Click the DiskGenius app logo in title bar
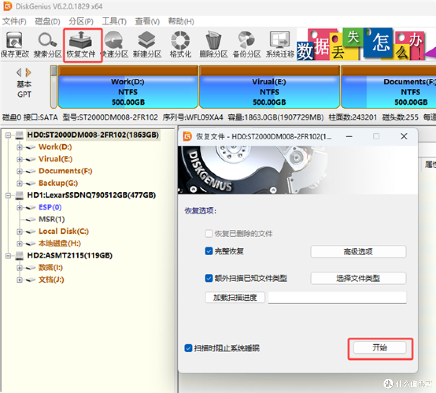436x393 pixels. [8, 6]
